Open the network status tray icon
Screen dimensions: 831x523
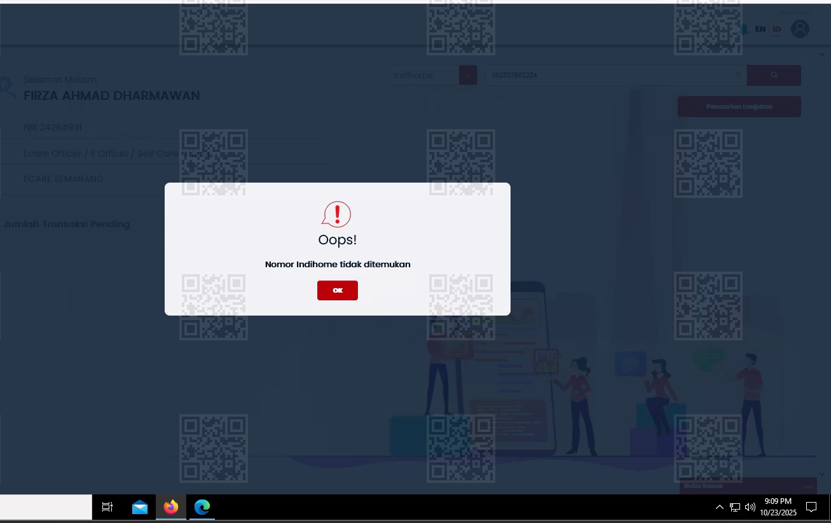[734, 507]
